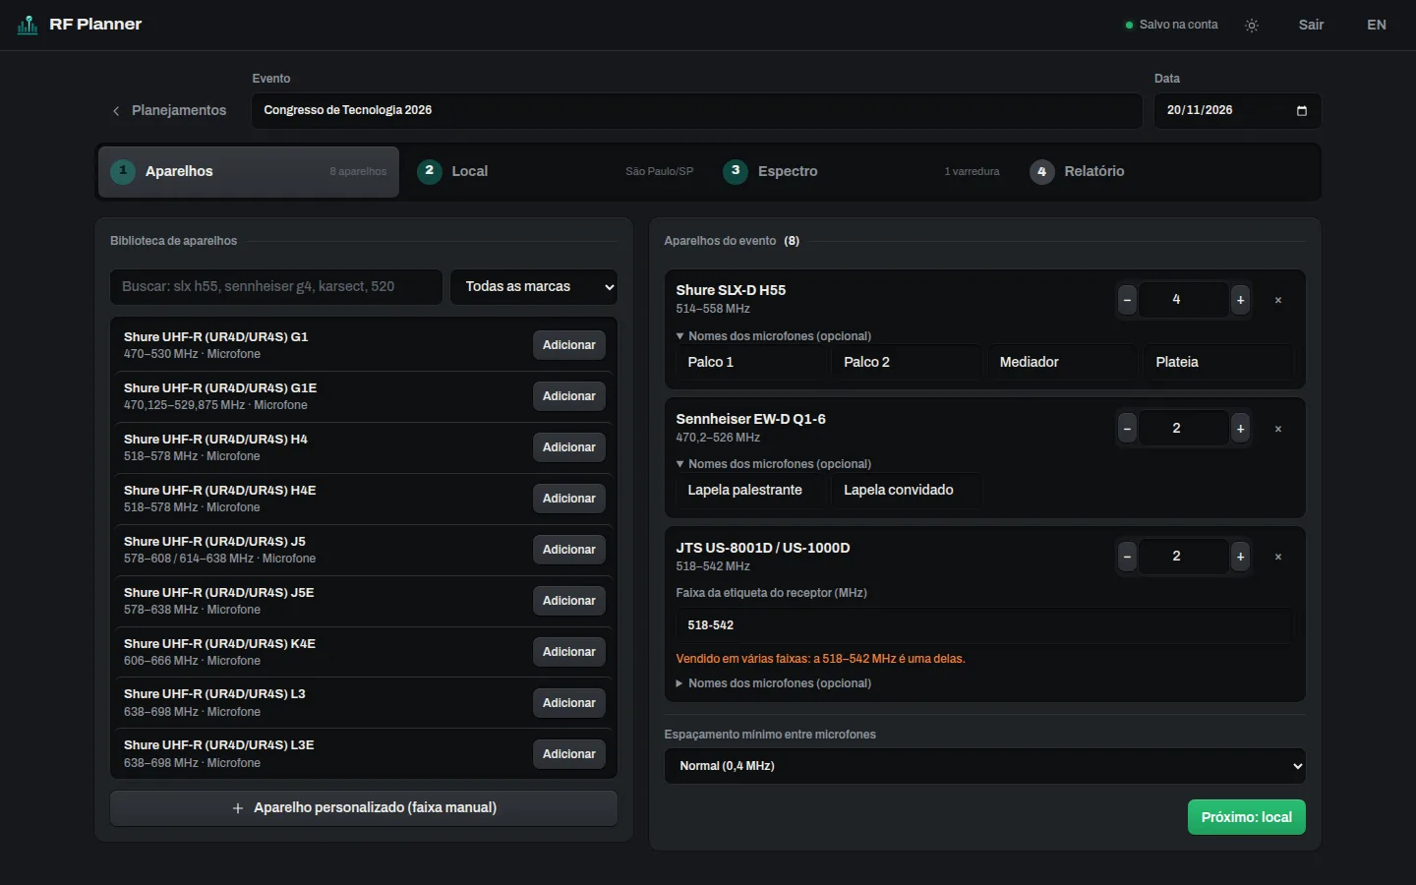Edit the Plateia microphone name field
This screenshot has width=1416, height=885.
click(1219, 362)
